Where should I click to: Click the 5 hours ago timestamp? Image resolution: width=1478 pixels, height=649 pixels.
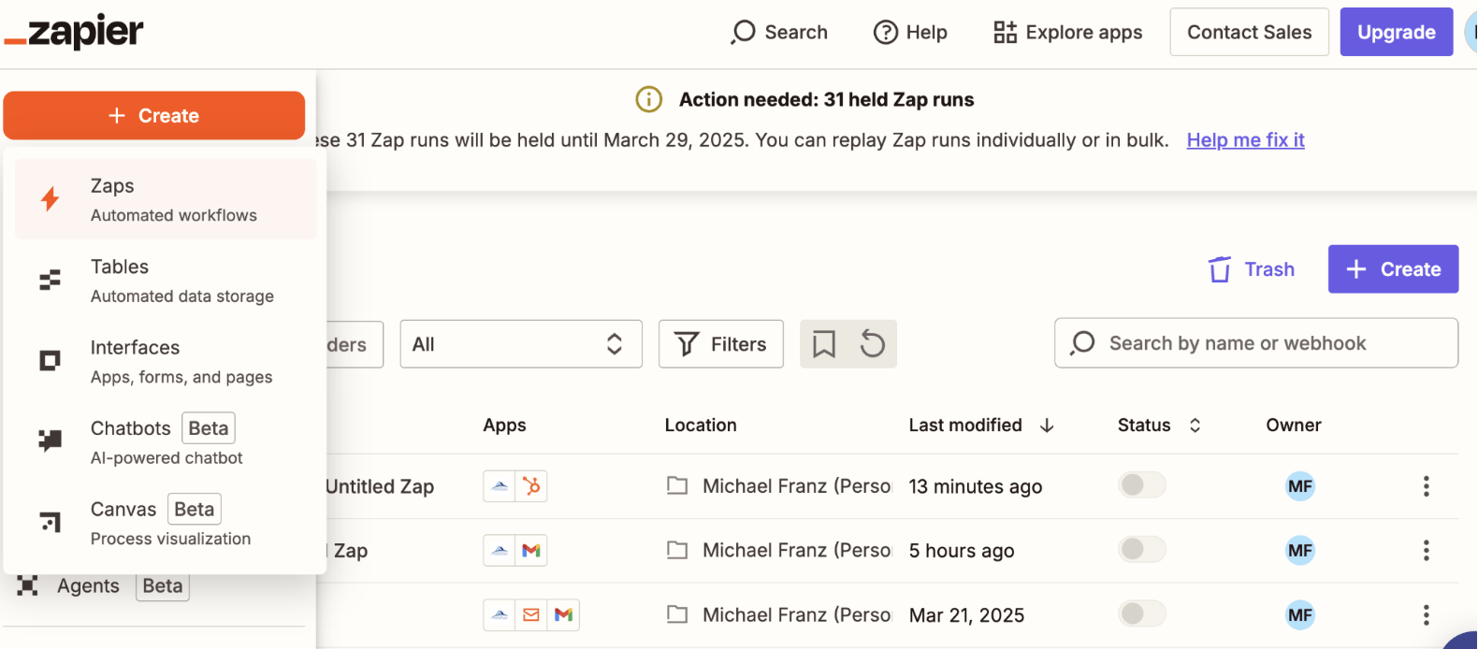962,552
